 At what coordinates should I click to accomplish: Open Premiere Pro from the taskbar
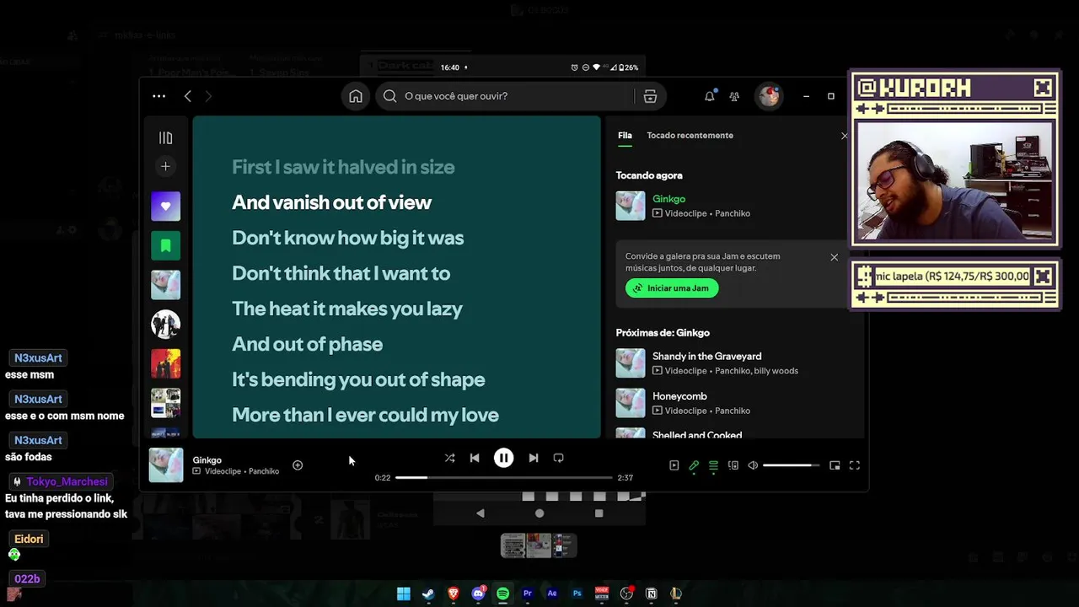pyautogui.click(x=528, y=594)
